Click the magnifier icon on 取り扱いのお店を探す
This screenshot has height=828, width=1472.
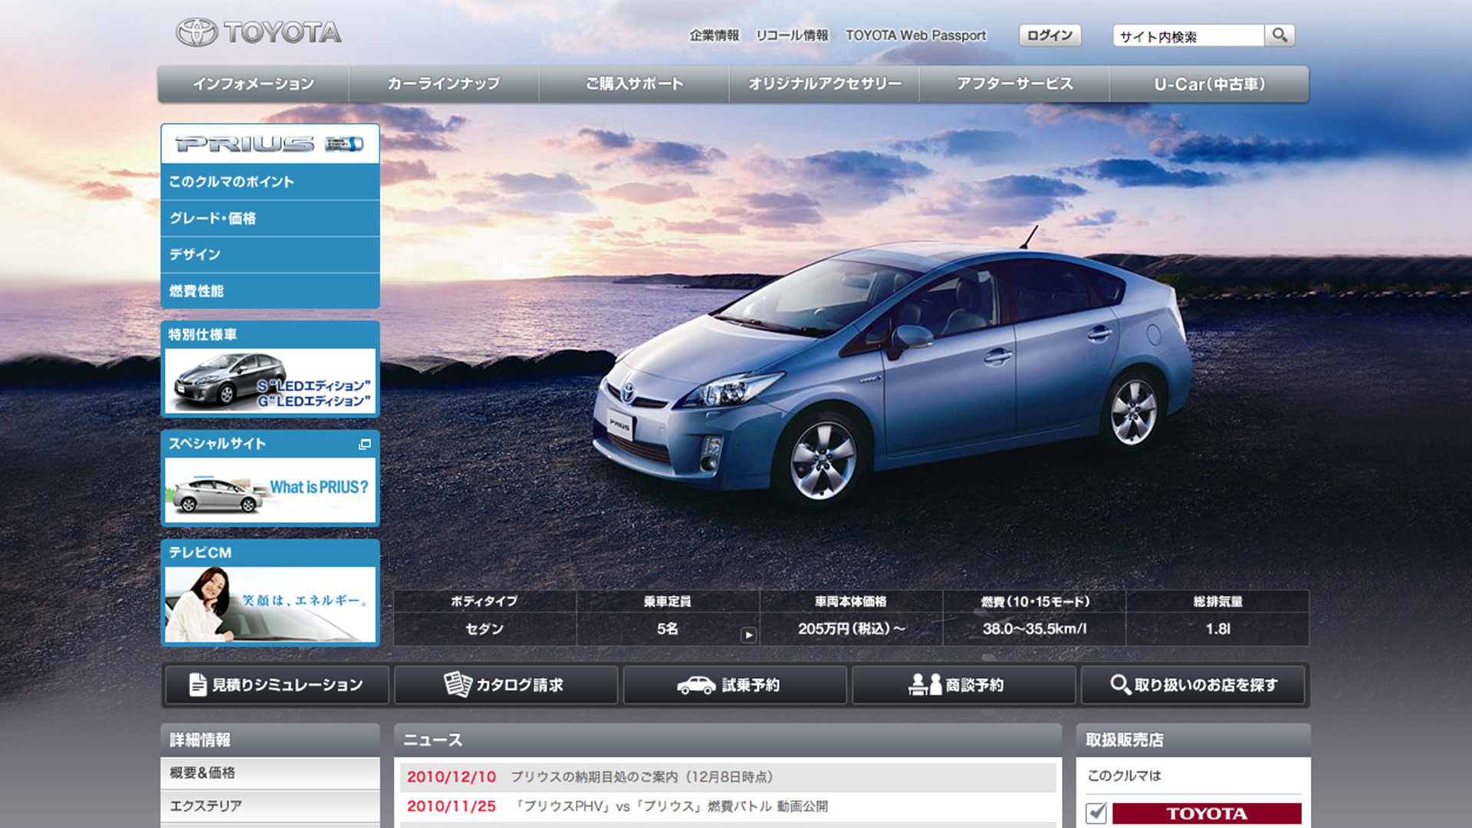(1120, 685)
